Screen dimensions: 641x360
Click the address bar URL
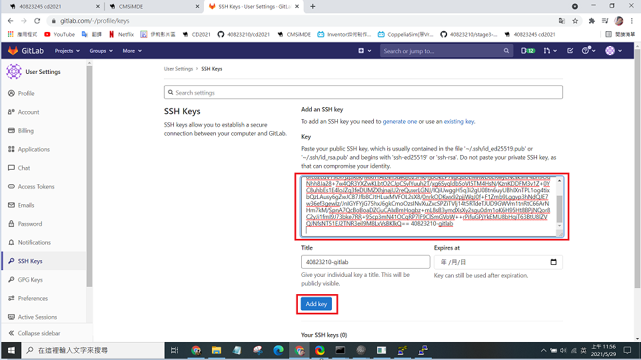coord(95,21)
